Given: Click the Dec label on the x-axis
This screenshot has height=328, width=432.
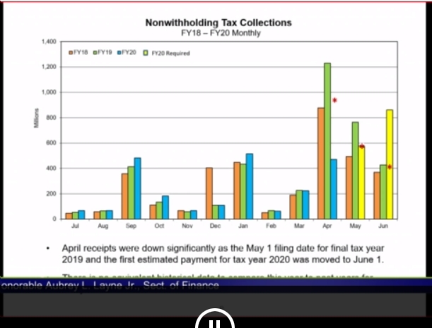Looking at the screenshot, I should point(215,226).
